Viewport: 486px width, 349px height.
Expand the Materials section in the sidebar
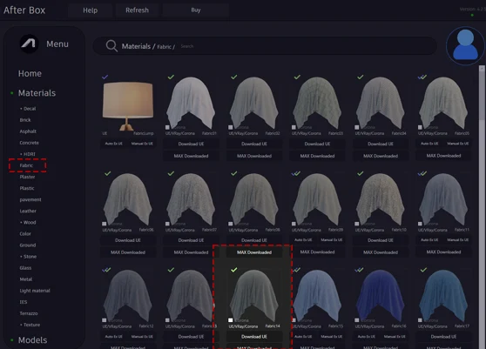click(x=37, y=93)
